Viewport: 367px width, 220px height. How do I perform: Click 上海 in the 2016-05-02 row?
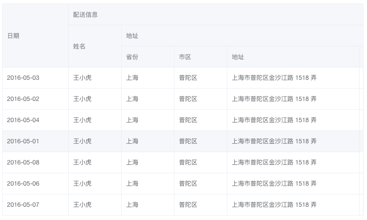click(132, 99)
